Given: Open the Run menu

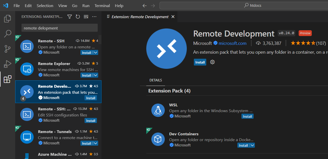Looking at the screenshot, I should point(86,6).
